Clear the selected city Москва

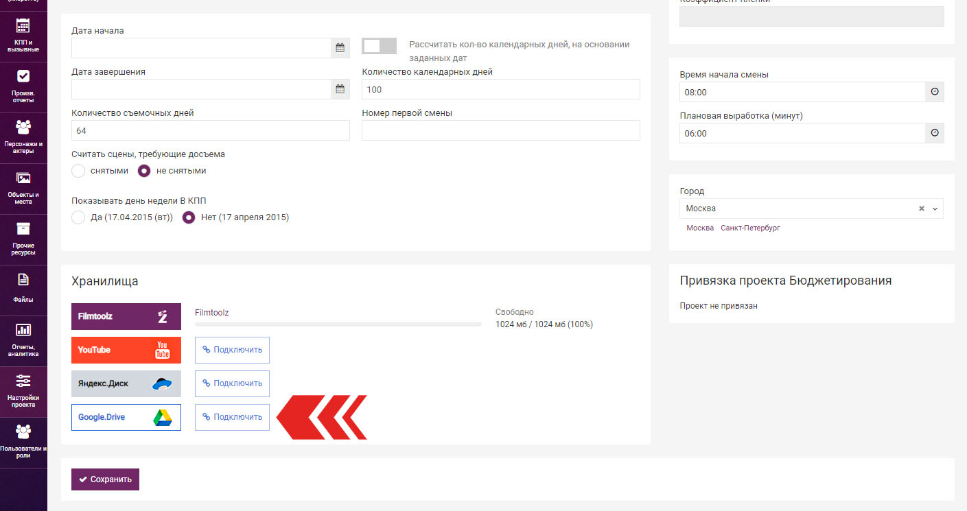[x=922, y=209]
